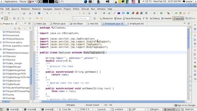Minimize the Project Explorer view
Screen dimensions: 197x111
pyautogui.click(x=25, y=23)
